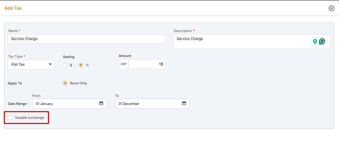Click the Taxable surcharge label text
This screenshot has width=339, height=150.
30,118
